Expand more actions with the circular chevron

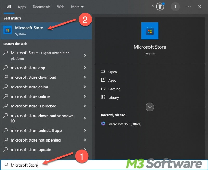pos(150,107)
